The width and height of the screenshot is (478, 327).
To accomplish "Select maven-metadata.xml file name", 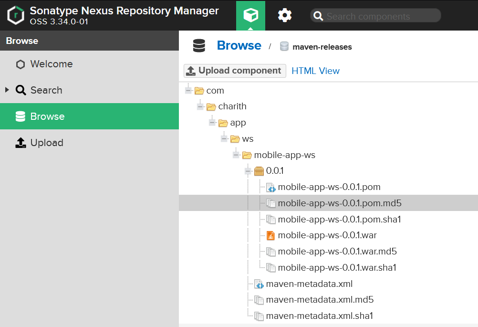I will [x=310, y=284].
